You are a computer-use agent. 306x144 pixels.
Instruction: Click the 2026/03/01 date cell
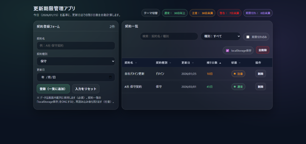(189, 87)
